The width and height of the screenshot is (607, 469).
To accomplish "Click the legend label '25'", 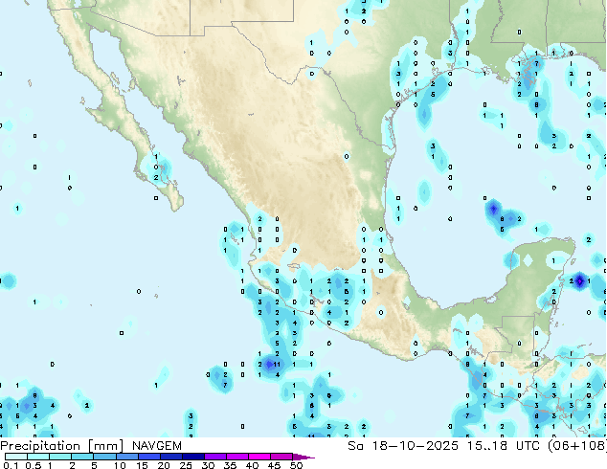I will point(186,465).
